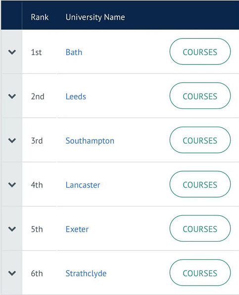The image size is (239, 295).
Task: View courses for Strathclyde
Action: click(200, 273)
